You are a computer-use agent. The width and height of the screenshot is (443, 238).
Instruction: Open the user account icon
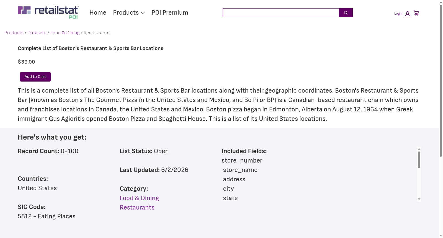408,14
